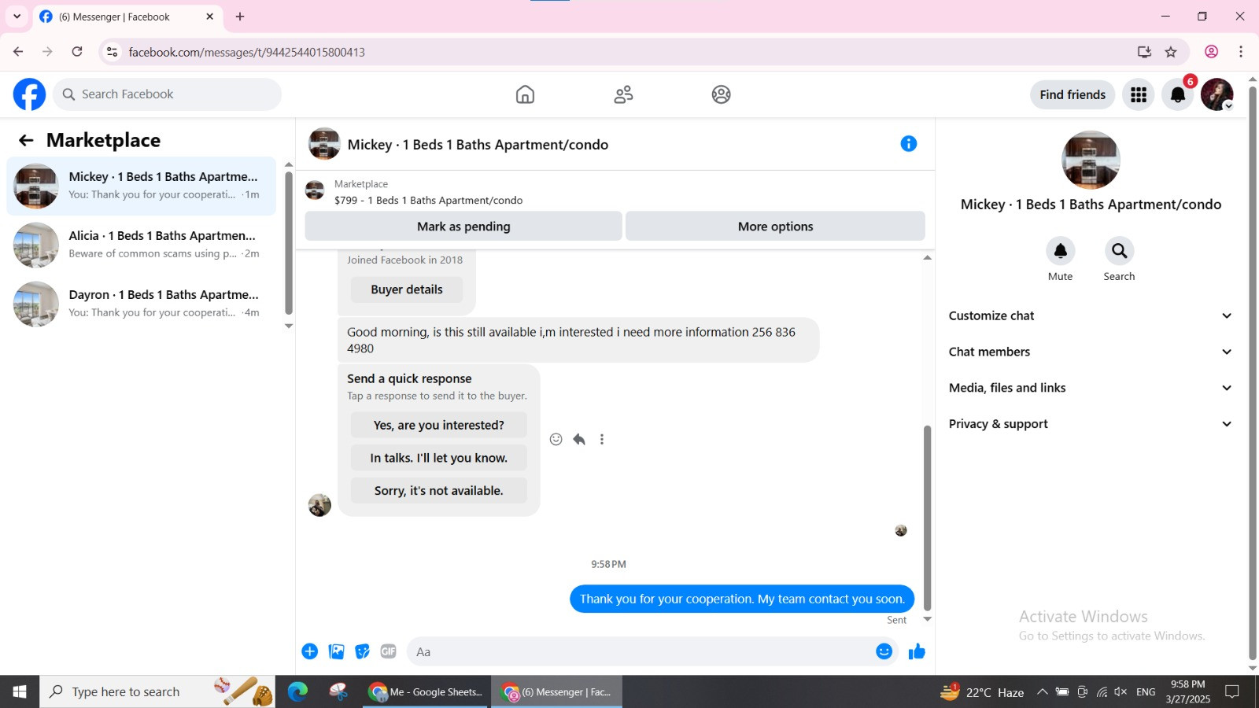The image size is (1259, 708).
Task: Open Chrome's three-dot menu
Action: coord(1241,52)
